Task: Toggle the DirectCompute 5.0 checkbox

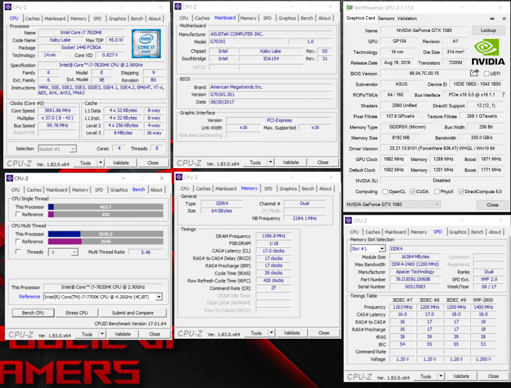Action: (x=461, y=191)
